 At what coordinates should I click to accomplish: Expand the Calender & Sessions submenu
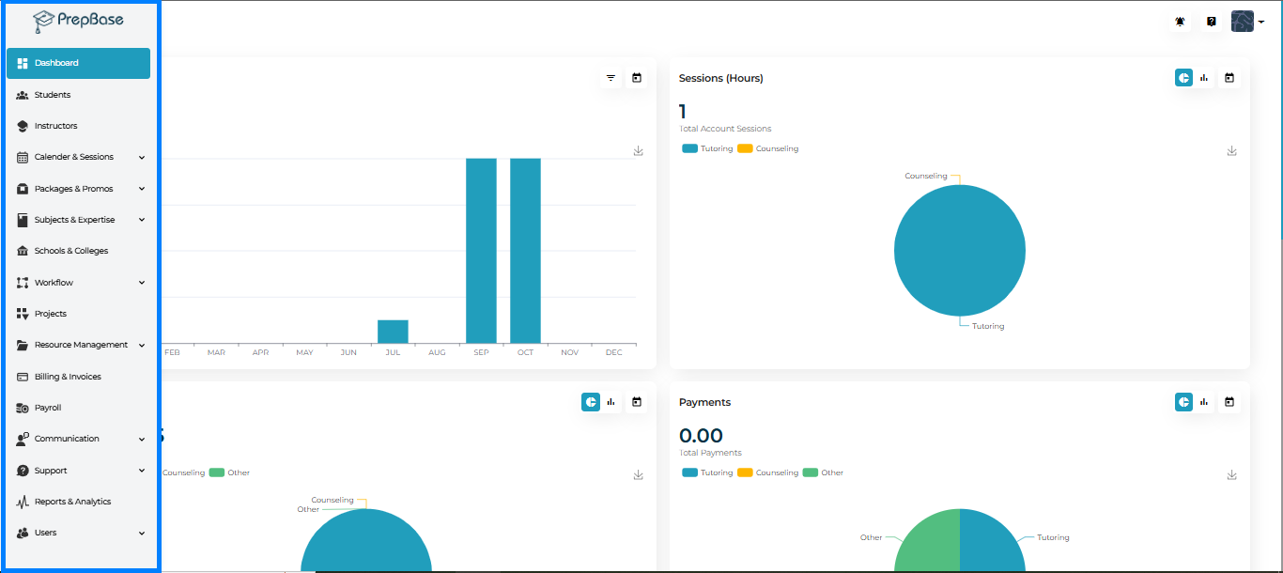[142, 158]
